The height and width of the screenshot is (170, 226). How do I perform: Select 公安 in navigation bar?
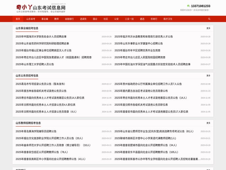[x=116, y=19]
